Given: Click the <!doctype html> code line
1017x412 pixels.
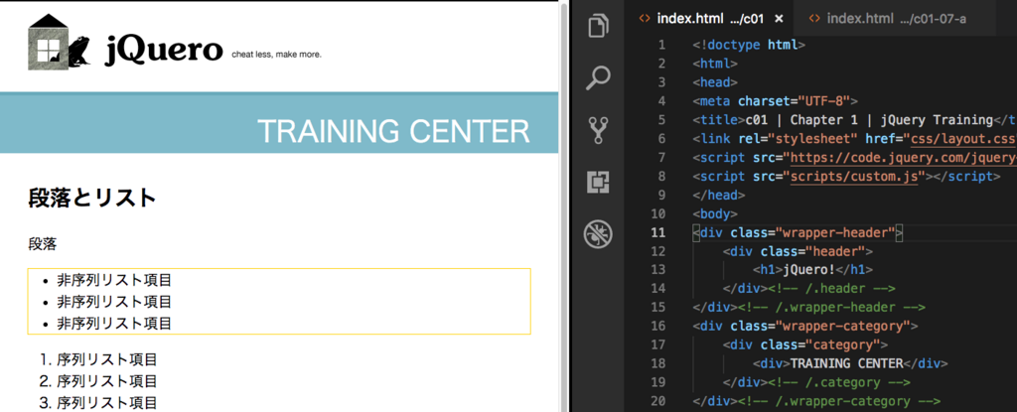Looking at the screenshot, I should (x=749, y=45).
